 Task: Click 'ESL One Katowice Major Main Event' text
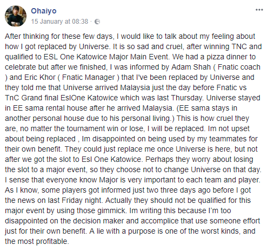106,57
